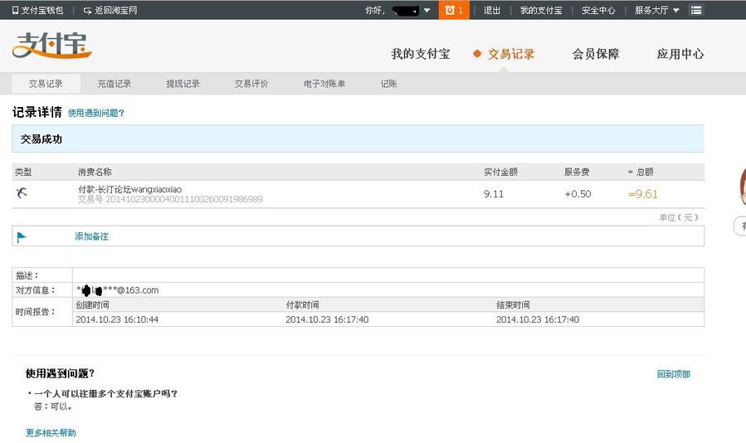Open 应用中心 navigation item
The height and width of the screenshot is (443, 746).
(680, 54)
